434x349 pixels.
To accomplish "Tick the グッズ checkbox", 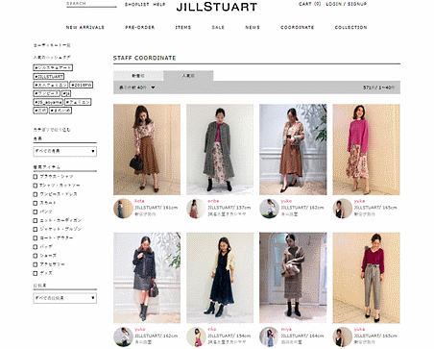I will click(36, 273).
